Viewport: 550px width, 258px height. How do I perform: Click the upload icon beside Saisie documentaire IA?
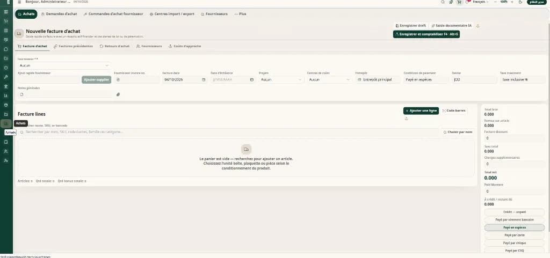[477, 26]
